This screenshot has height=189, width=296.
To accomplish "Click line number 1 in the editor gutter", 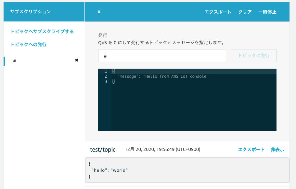I will click(106, 71).
